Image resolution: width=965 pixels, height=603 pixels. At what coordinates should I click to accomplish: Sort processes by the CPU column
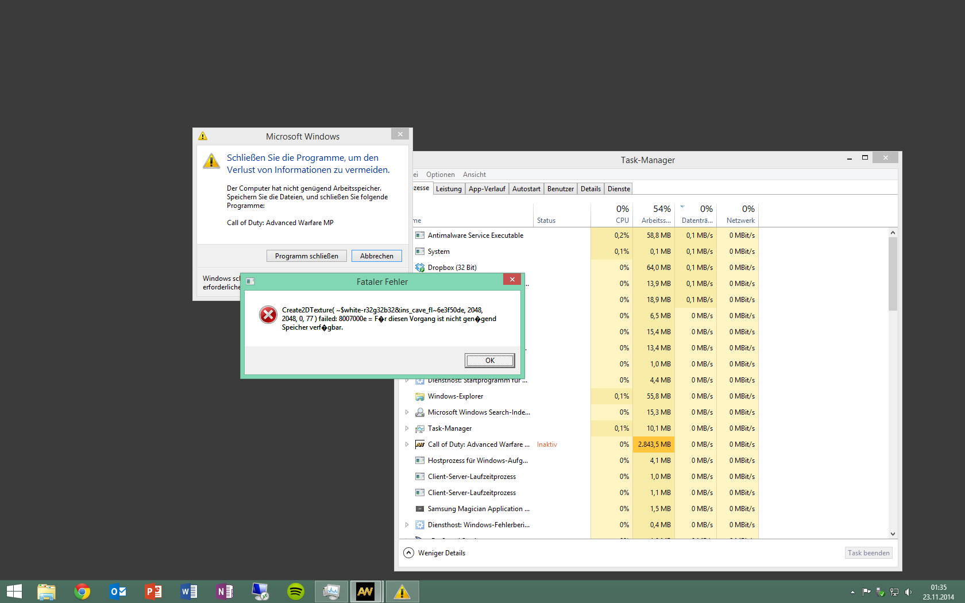(x=612, y=214)
